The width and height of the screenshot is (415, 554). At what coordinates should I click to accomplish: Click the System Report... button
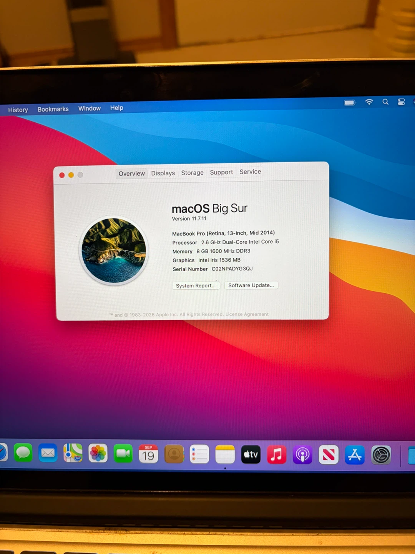pyautogui.click(x=196, y=285)
